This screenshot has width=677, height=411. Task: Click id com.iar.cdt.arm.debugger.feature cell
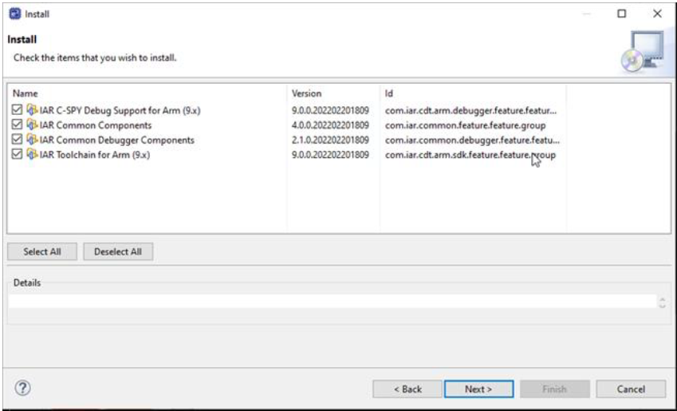[x=471, y=110]
